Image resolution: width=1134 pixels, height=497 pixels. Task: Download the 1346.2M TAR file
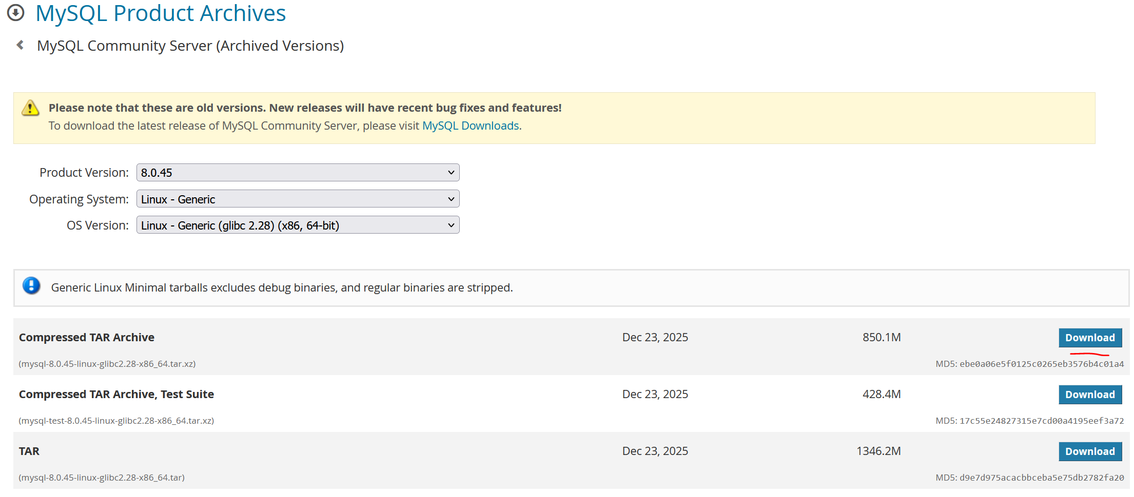(1090, 451)
